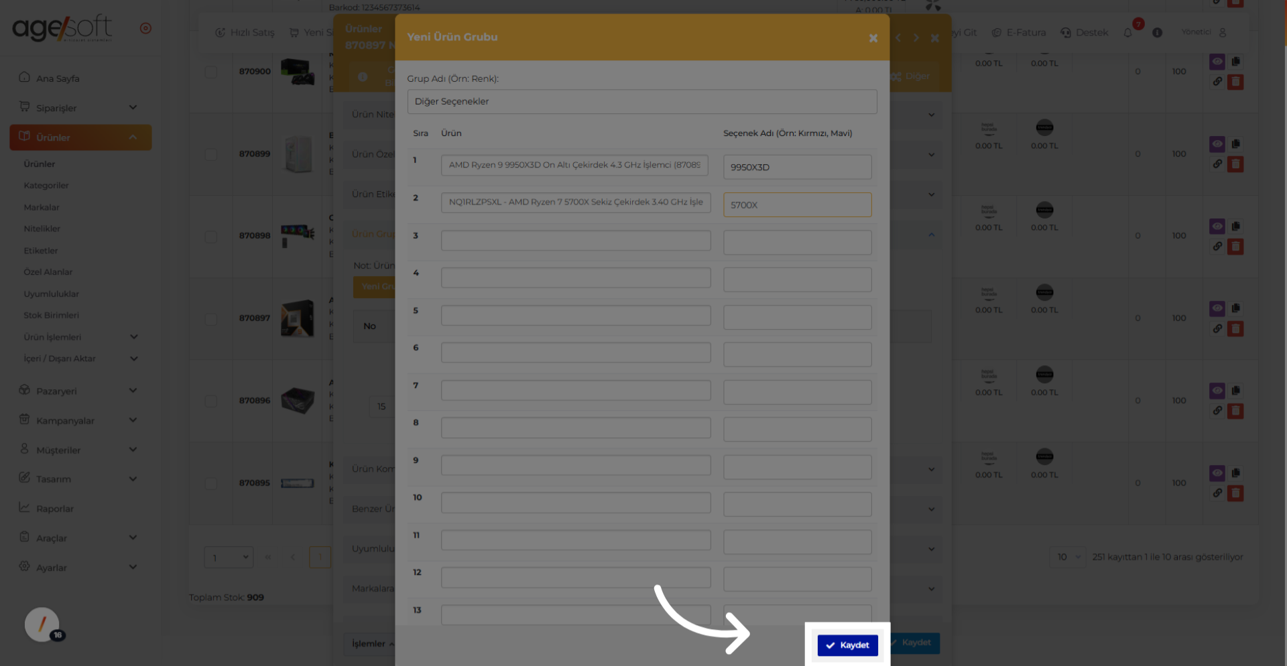Expand the Siparişler menu

pos(80,108)
